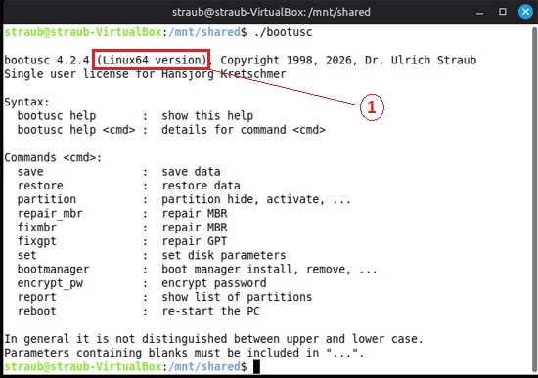Click the 'bootusc 4.2.4' version text
This screenshot has height=378, width=538.
tap(47, 61)
